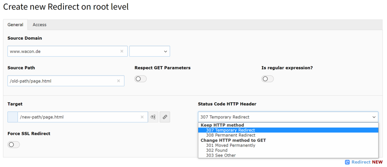Viewport: 387px width, 167px height.
Task: Click the link explanation icon beside Target
Action: click(x=153, y=117)
